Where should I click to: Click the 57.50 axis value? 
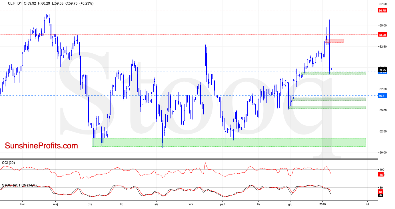tap(383, 89)
